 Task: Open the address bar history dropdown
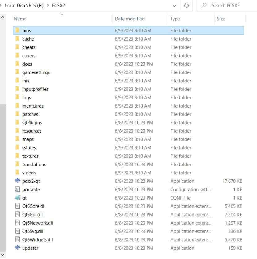coord(174,6)
